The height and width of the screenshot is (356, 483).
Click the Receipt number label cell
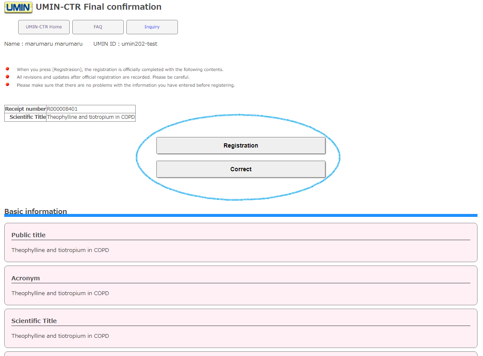(25, 109)
